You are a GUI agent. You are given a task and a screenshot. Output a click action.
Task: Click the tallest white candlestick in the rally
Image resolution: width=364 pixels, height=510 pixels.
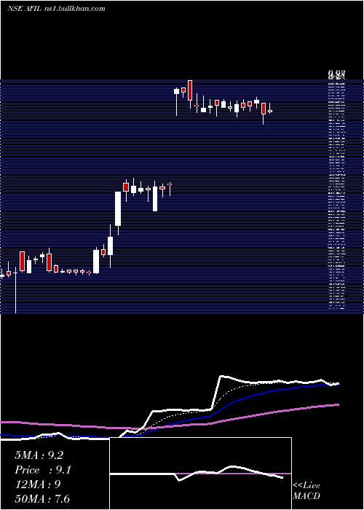pyautogui.click(x=118, y=208)
